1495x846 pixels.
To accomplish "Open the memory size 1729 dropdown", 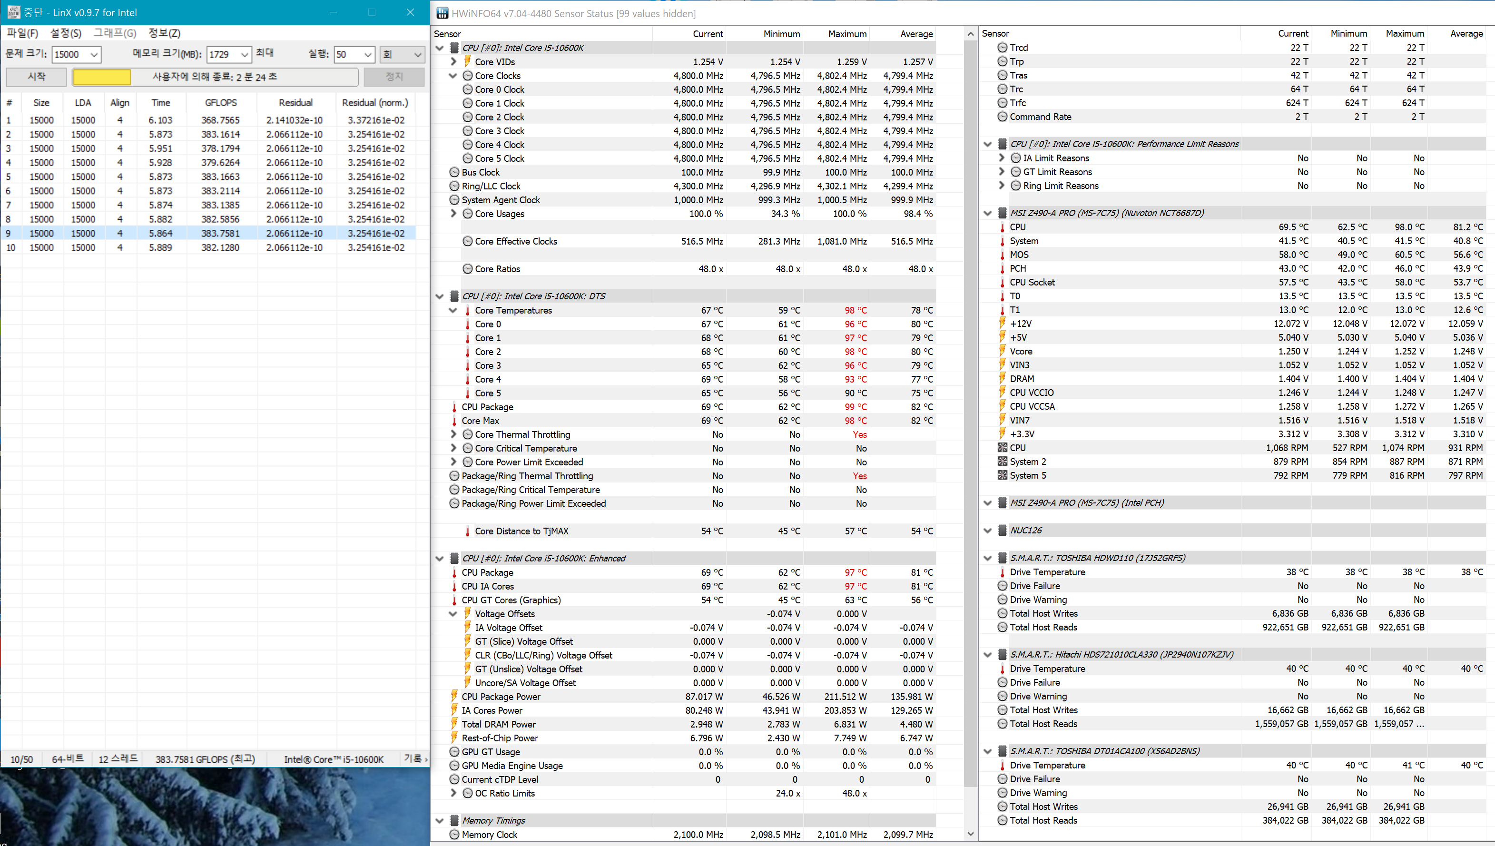I will pos(245,55).
